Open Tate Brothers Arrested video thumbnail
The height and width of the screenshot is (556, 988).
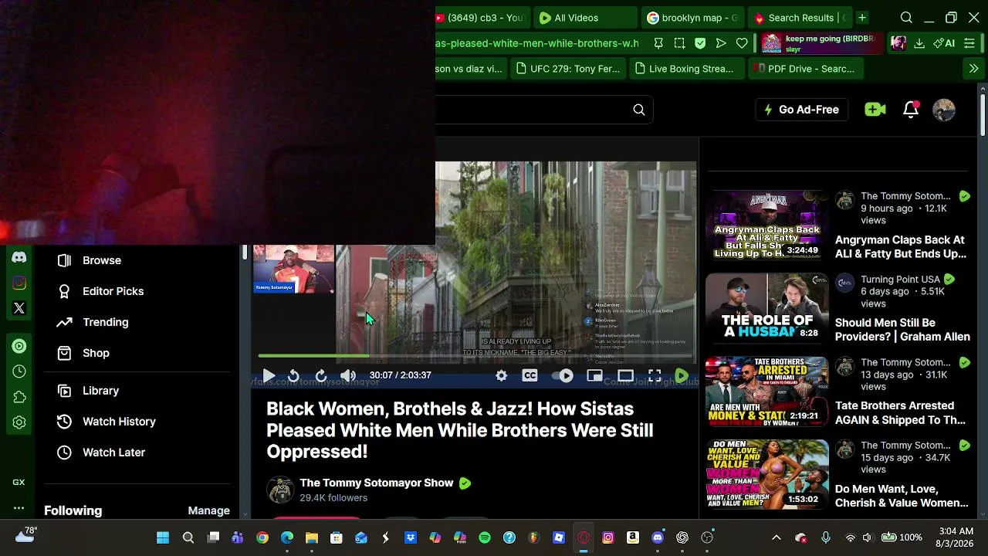point(767,391)
